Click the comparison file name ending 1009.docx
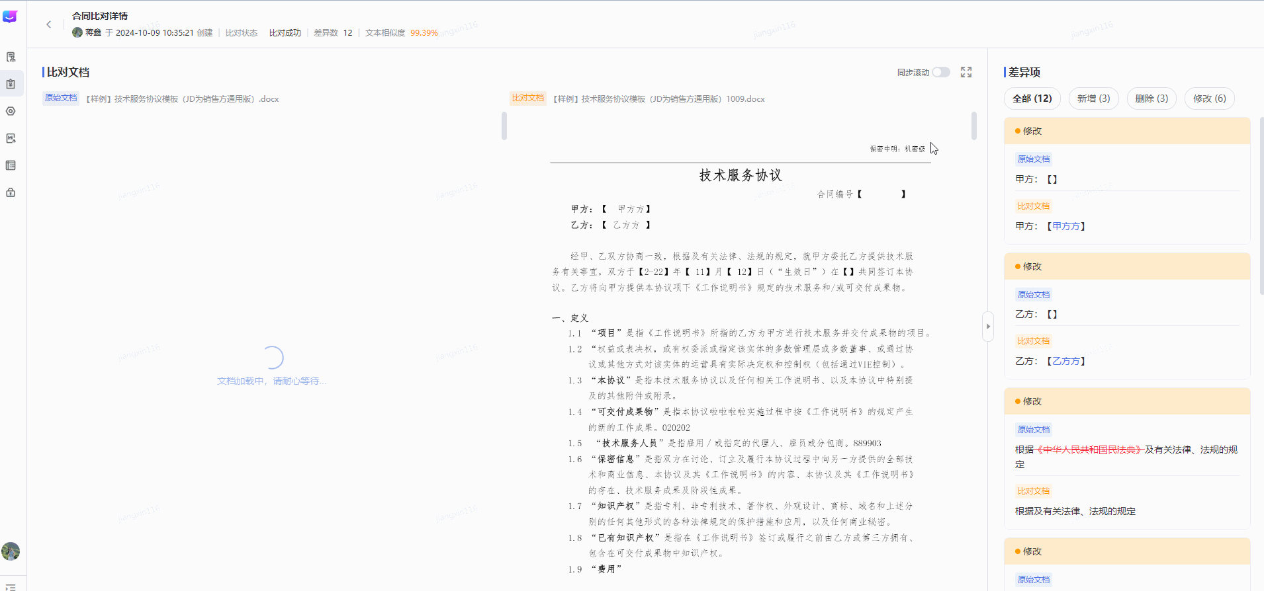 (659, 99)
